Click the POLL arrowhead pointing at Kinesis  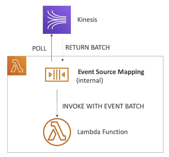[52, 35]
